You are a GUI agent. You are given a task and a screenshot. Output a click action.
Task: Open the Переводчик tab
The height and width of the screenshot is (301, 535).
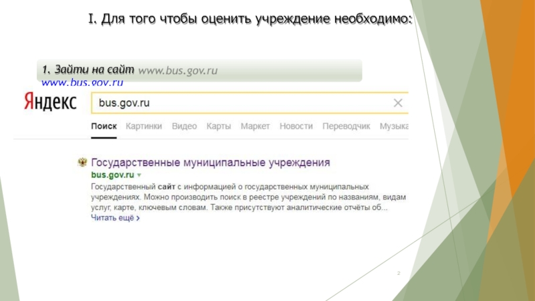pyautogui.click(x=346, y=126)
